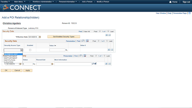The image size is (192, 108).
Task: Collapse the Security Access Type dropdown arrow
Action: pyautogui.click(x=22, y=50)
